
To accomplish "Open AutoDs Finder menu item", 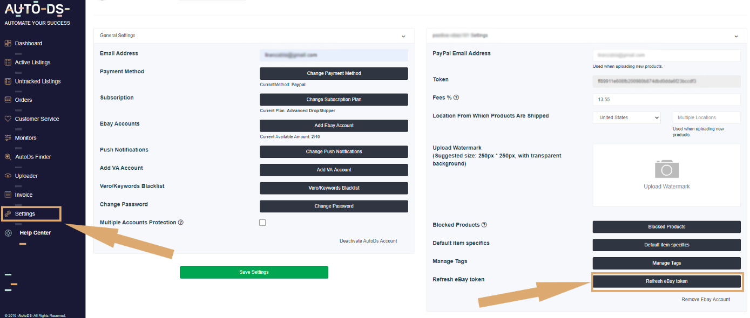I will [x=33, y=157].
